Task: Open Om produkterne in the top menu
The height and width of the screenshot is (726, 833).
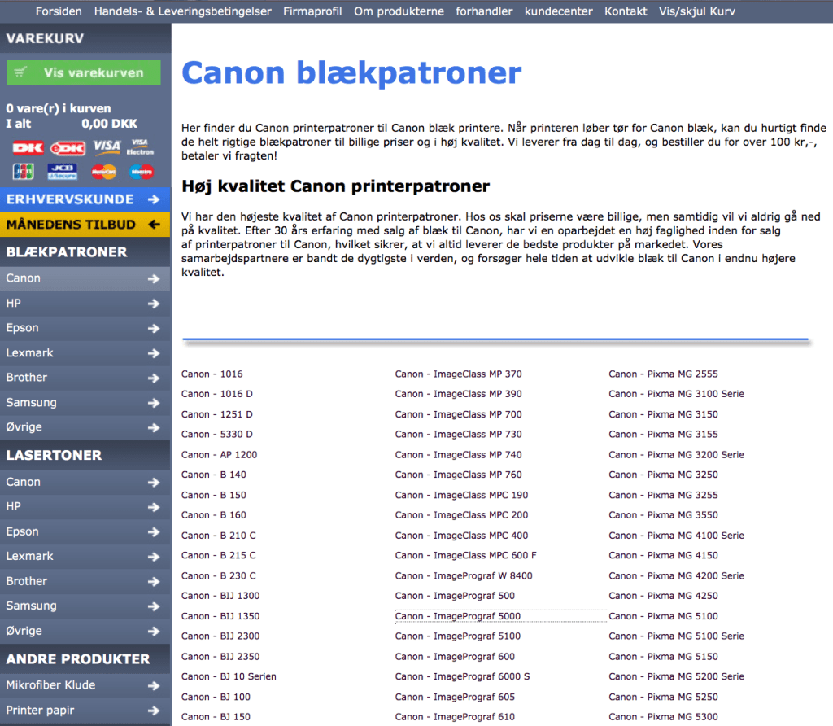Action: (x=399, y=11)
